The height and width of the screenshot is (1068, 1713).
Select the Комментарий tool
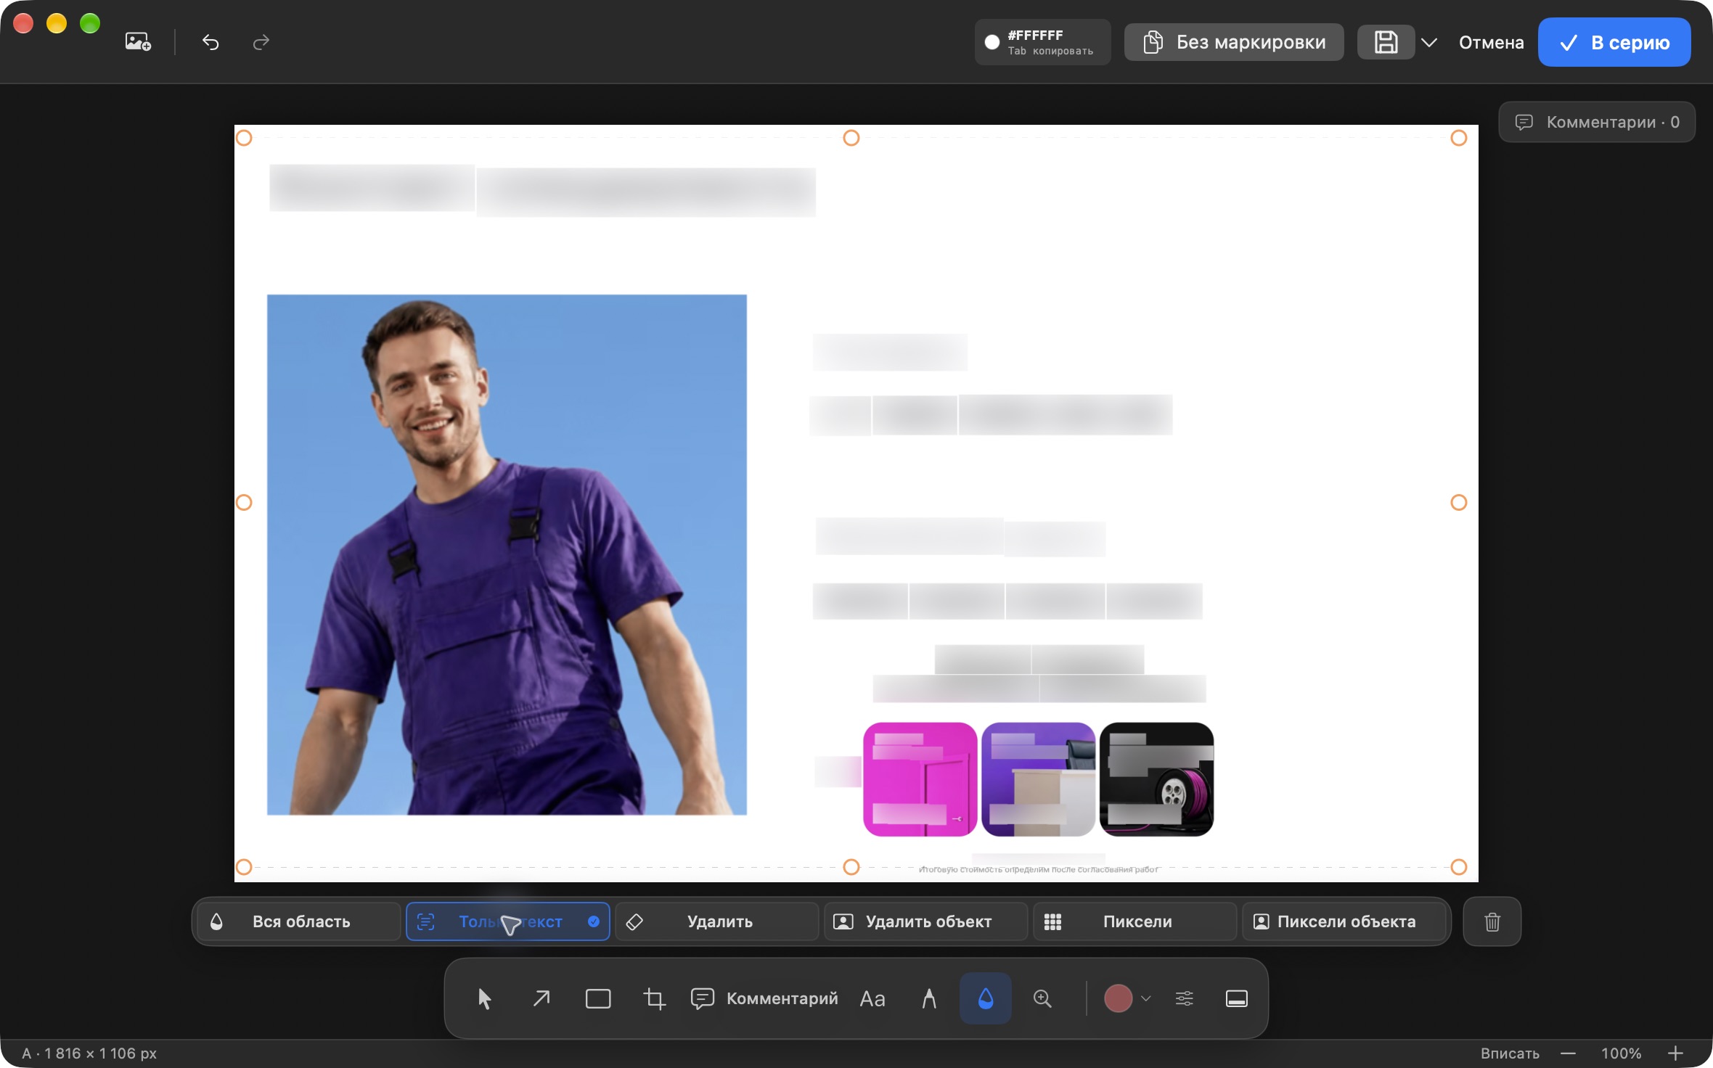[x=764, y=998]
